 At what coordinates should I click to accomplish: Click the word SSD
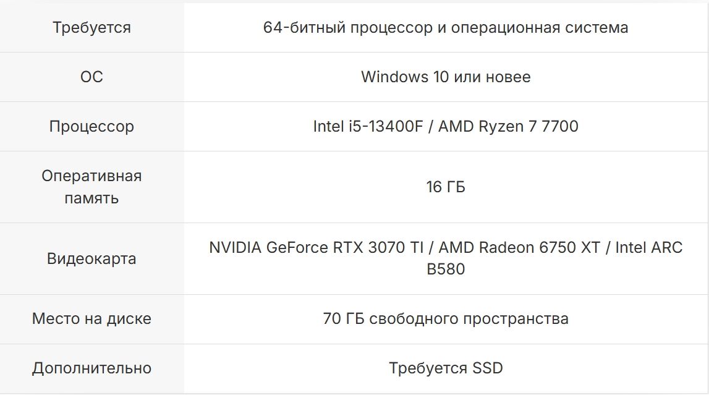click(x=488, y=368)
